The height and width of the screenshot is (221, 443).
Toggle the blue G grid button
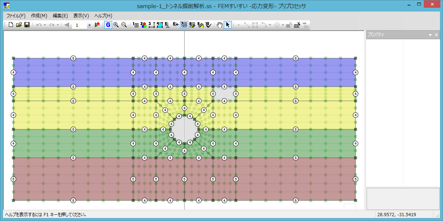pyautogui.click(x=108, y=25)
